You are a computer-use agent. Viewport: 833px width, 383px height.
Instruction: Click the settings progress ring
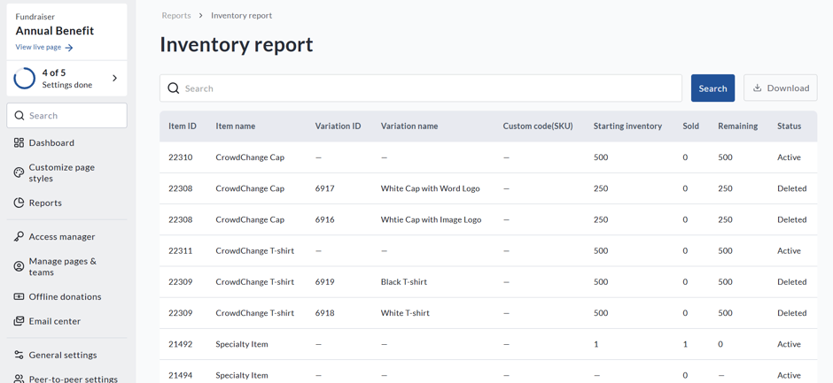click(25, 78)
